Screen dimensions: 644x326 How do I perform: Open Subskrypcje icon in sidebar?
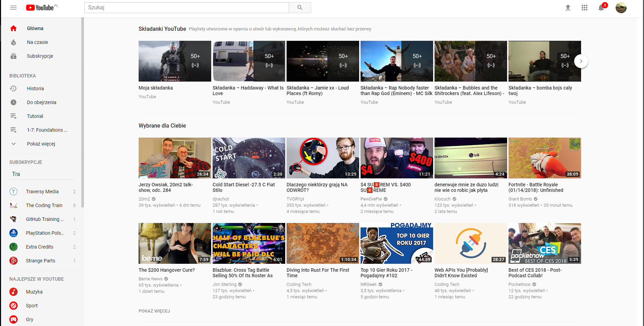click(13, 56)
